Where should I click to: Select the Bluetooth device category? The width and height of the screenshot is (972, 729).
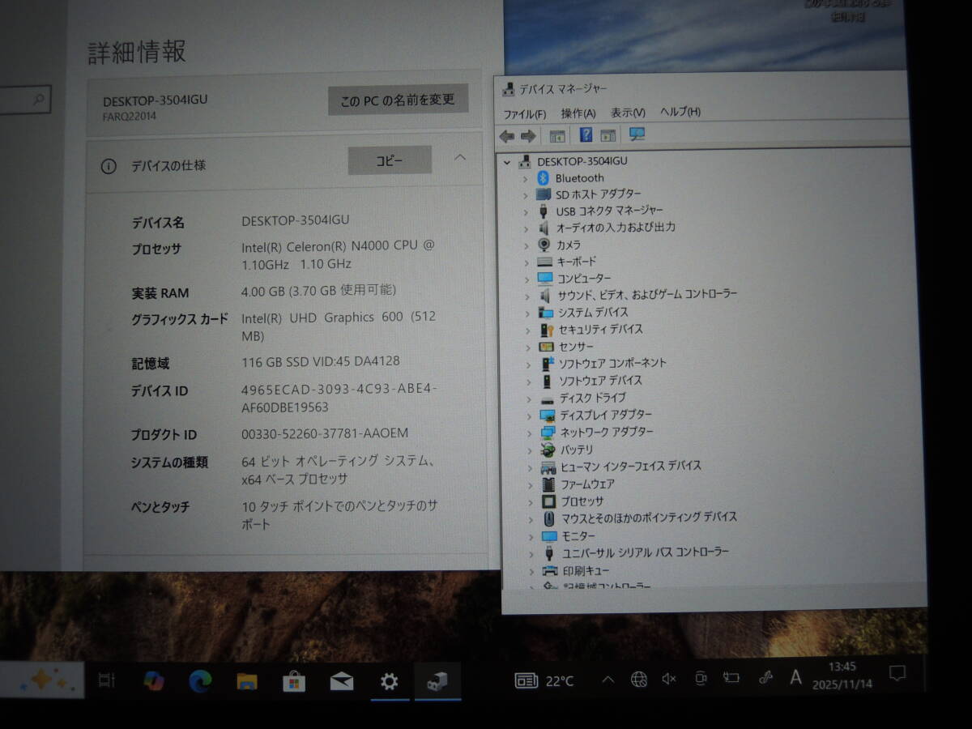click(x=579, y=177)
